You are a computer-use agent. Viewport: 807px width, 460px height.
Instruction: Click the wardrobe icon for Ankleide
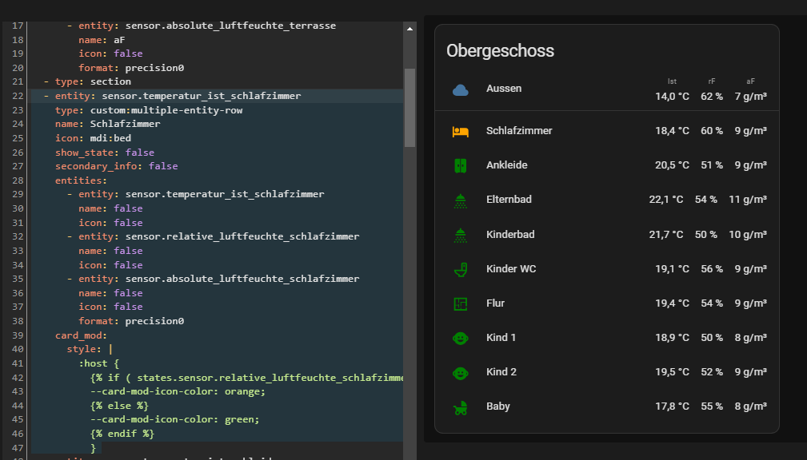pos(461,165)
